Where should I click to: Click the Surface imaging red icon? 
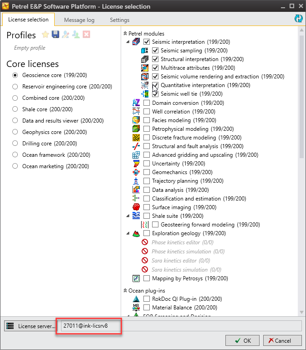[136, 207]
